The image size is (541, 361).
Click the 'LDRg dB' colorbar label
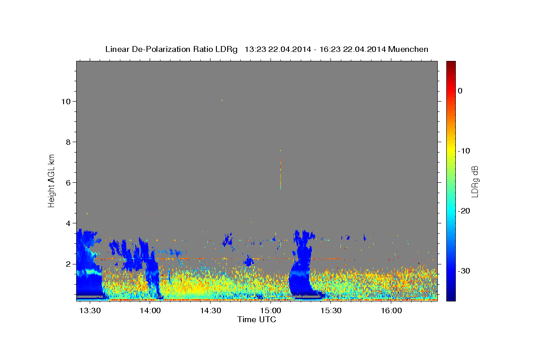pyautogui.click(x=475, y=181)
